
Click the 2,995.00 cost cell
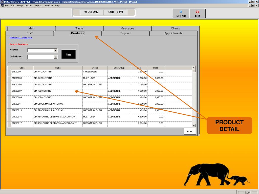pos(139,124)
